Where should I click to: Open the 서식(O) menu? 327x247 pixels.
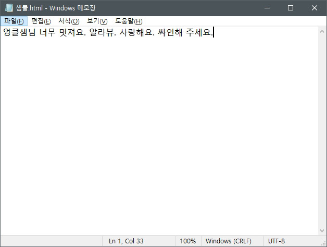click(x=69, y=21)
